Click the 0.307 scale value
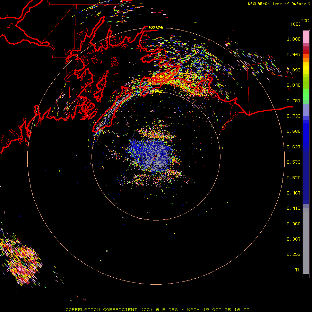Screen dimensions: 312x312 pyautogui.click(x=294, y=239)
